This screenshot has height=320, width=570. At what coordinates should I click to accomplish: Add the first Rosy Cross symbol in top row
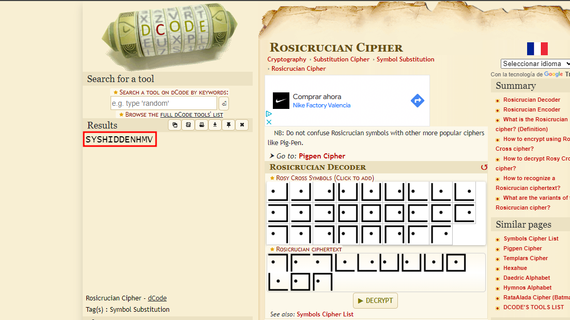(278, 191)
